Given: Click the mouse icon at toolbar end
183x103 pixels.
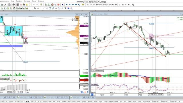Looking at the screenshot, I should [133, 5].
